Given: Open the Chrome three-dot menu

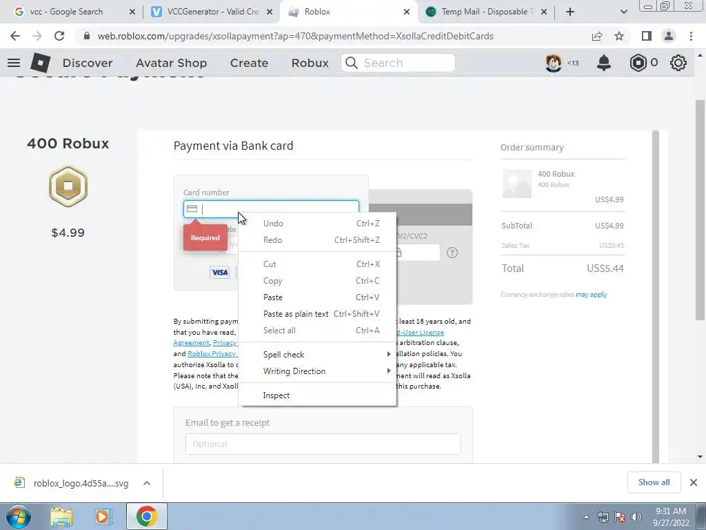Looking at the screenshot, I should click(x=691, y=36).
